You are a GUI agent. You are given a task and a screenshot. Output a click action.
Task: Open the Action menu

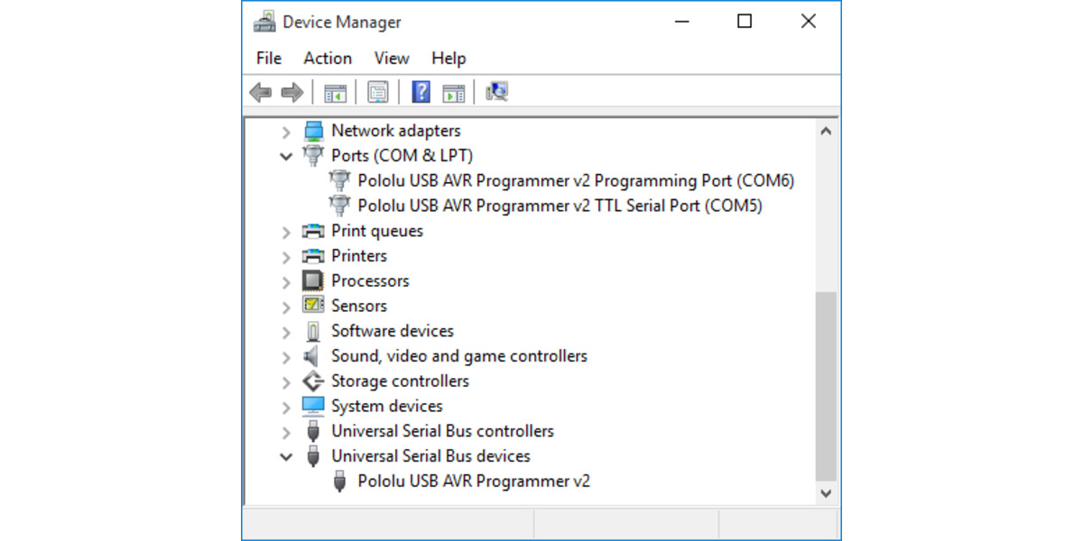[x=327, y=58]
